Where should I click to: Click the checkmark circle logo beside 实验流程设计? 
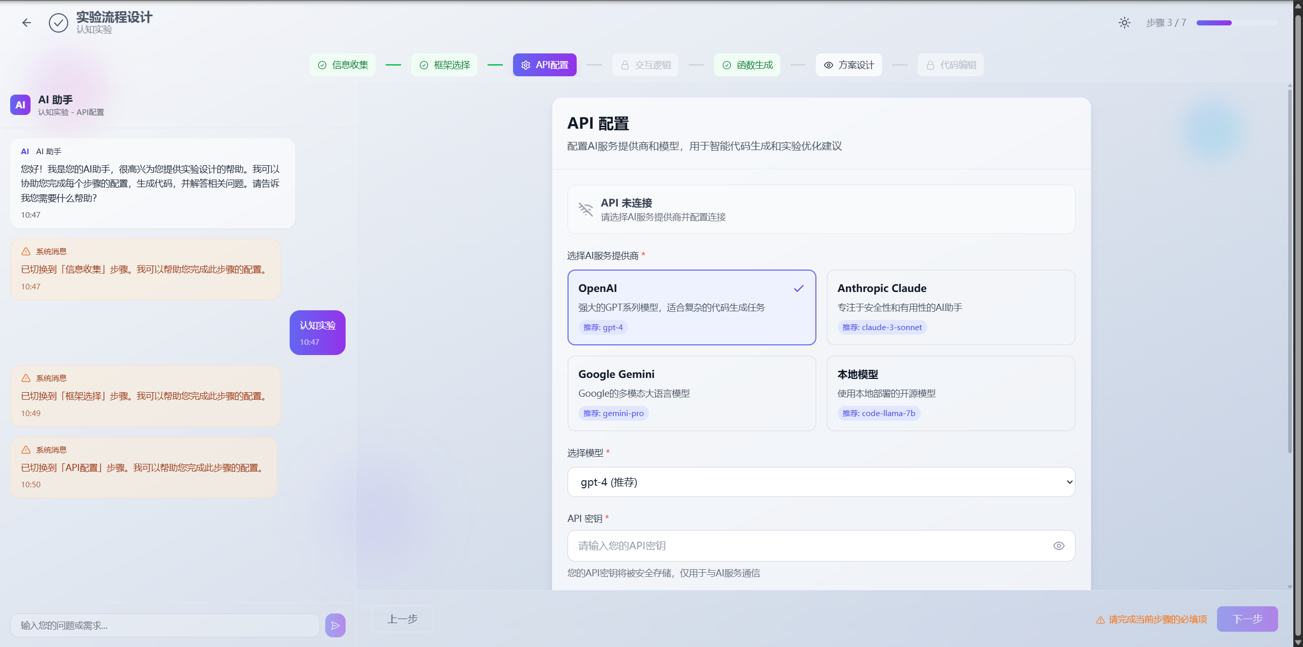(x=59, y=23)
